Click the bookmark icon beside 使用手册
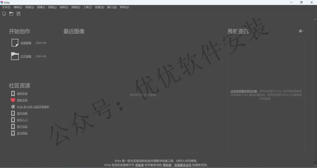The image size is (317, 168). coord(13,93)
